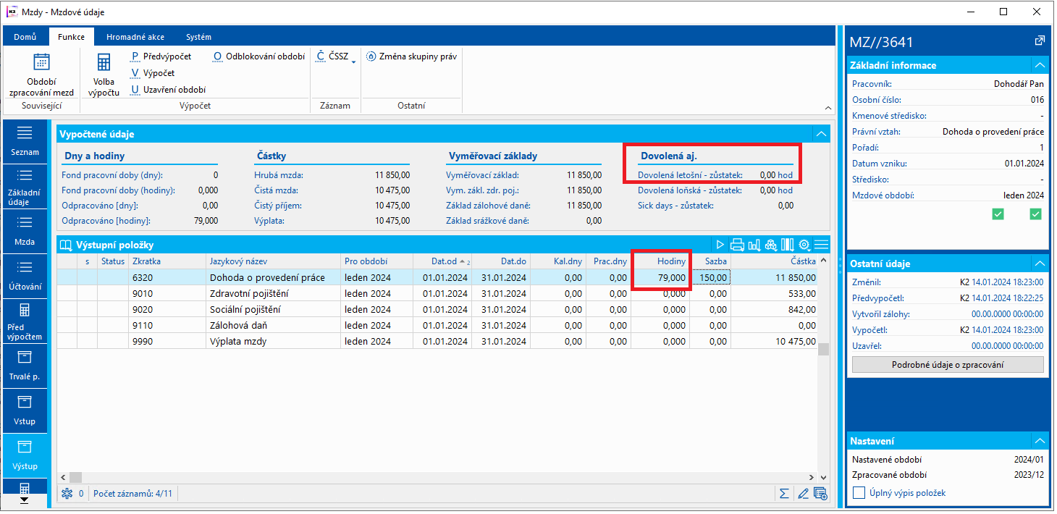Click the pop-out icon next to MZ//3641

coord(1040,41)
